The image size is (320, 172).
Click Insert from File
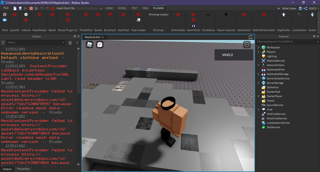click(x=66, y=8)
